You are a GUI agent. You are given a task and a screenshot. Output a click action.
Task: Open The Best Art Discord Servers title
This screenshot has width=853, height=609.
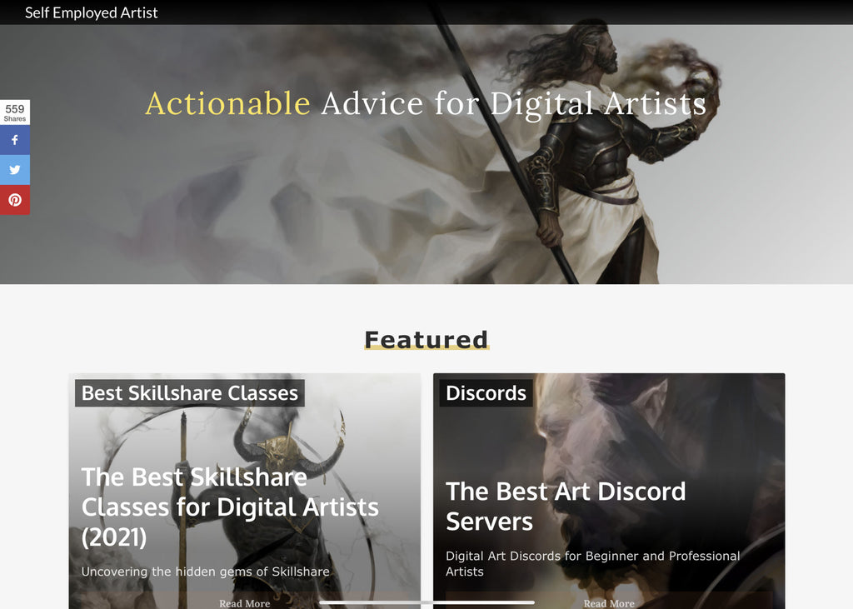click(x=566, y=507)
